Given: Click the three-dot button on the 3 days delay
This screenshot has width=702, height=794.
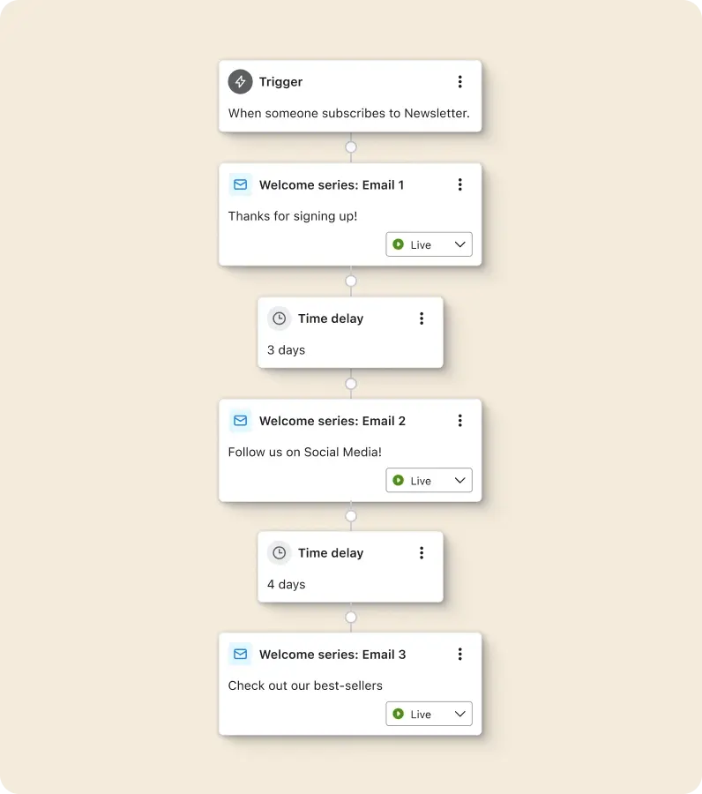Looking at the screenshot, I should 421,318.
